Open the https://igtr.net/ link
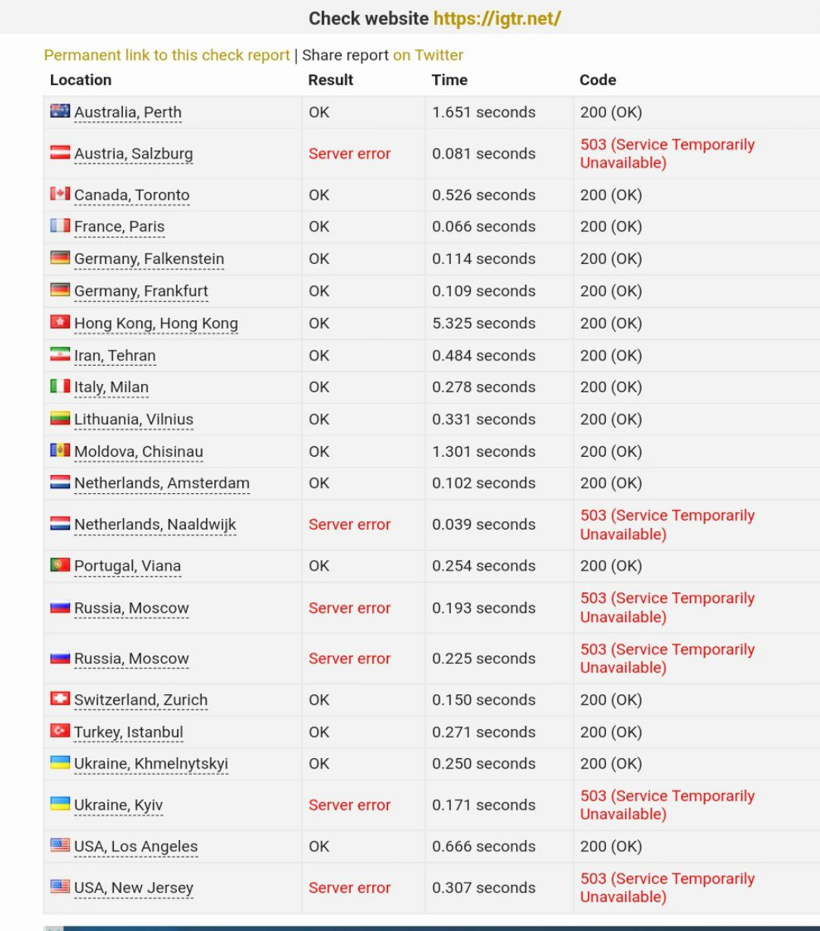 point(497,18)
